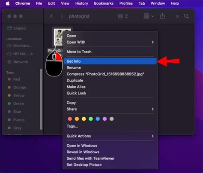Choose Get Info from context menu
Screen dimensions: 203x173
(x=110, y=61)
